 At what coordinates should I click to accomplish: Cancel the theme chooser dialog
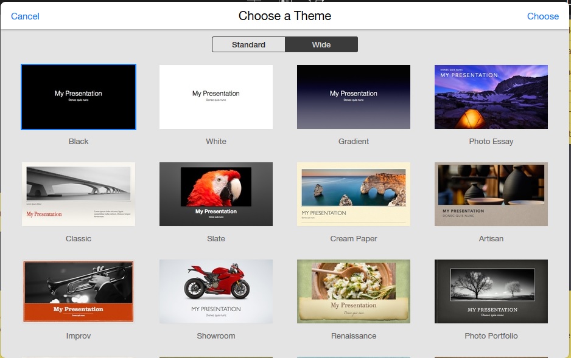pyautogui.click(x=25, y=16)
